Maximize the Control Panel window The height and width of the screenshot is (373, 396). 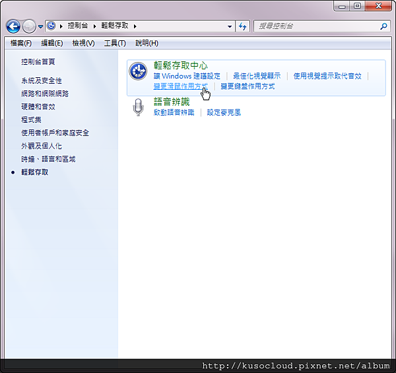click(x=357, y=6)
